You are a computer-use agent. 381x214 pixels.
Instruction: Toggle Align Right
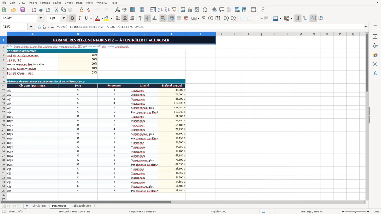[132, 18]
